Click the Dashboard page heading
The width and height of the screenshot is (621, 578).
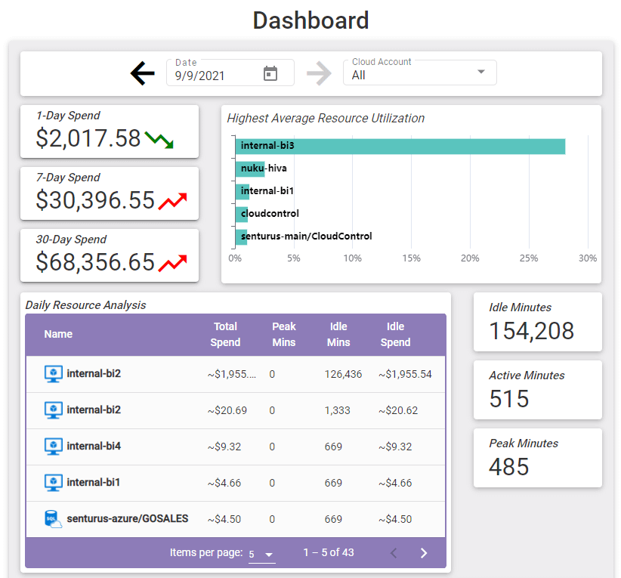click(311, 20)
